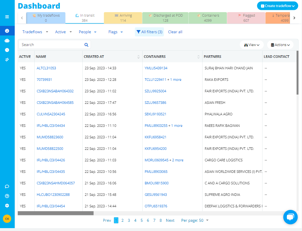Open the Create tradeflow dropdown button
Screen dimensions: 302x231
(277, 6)
